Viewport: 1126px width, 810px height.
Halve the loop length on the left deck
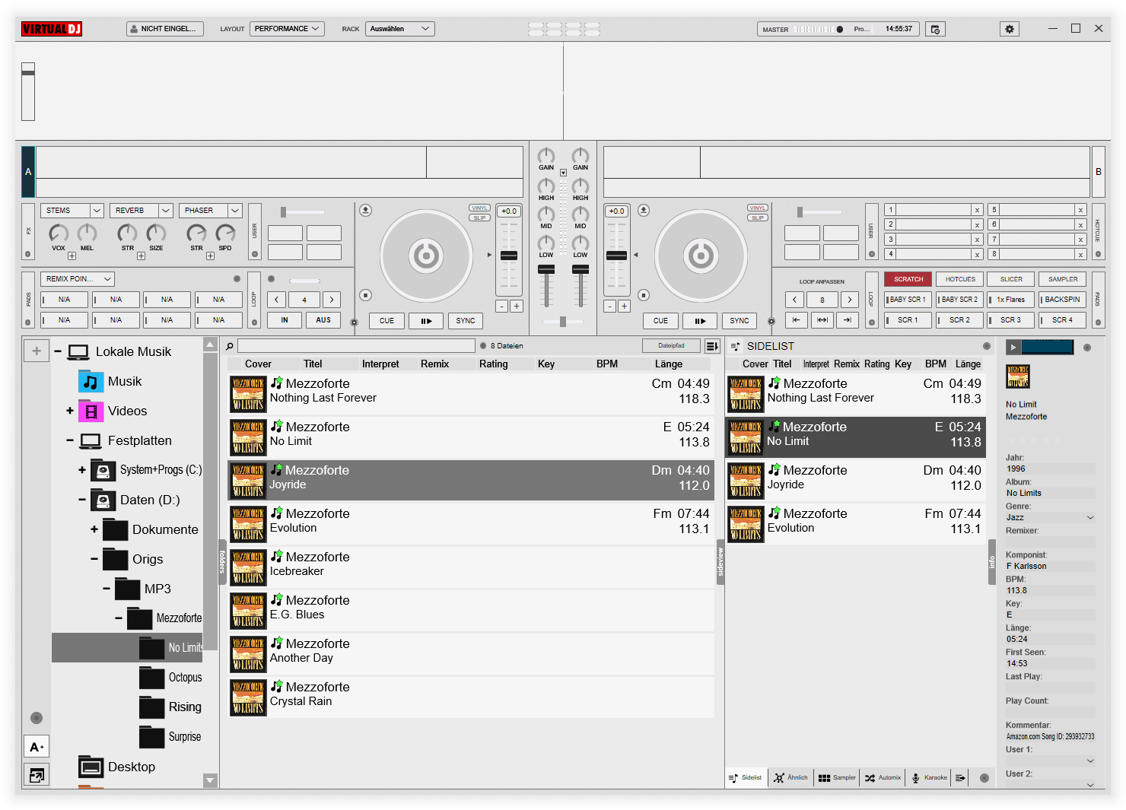277,300
